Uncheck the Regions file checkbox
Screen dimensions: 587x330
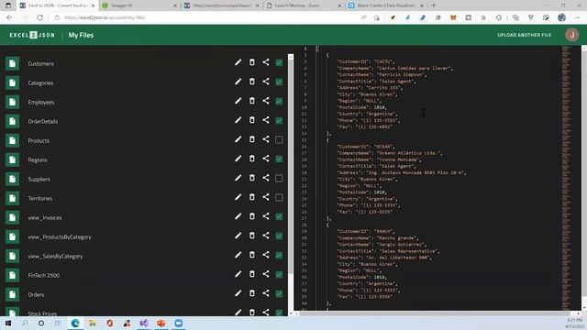coord(279,159)
